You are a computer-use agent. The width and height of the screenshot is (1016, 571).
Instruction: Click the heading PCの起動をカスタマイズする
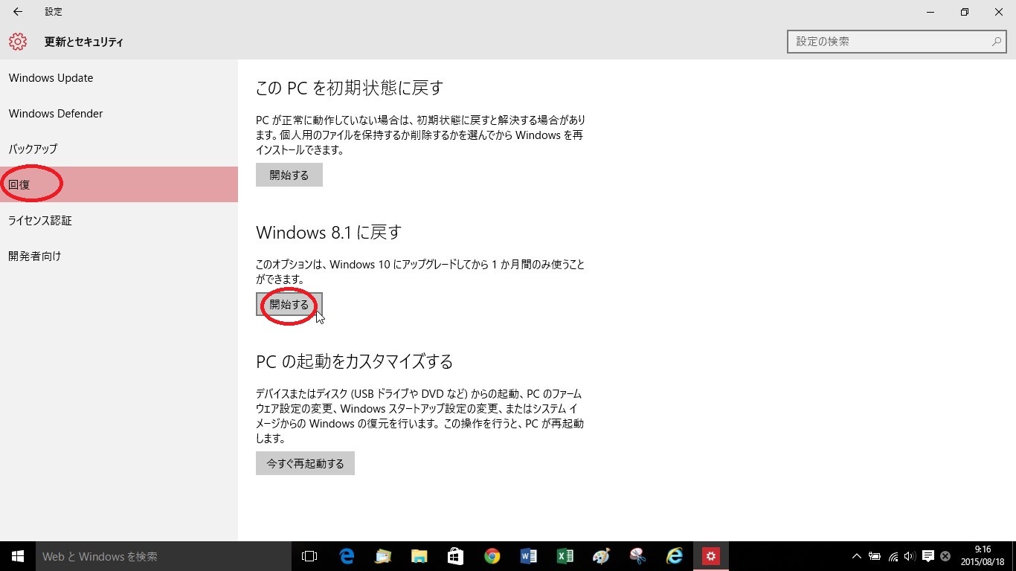click(355, 362)
